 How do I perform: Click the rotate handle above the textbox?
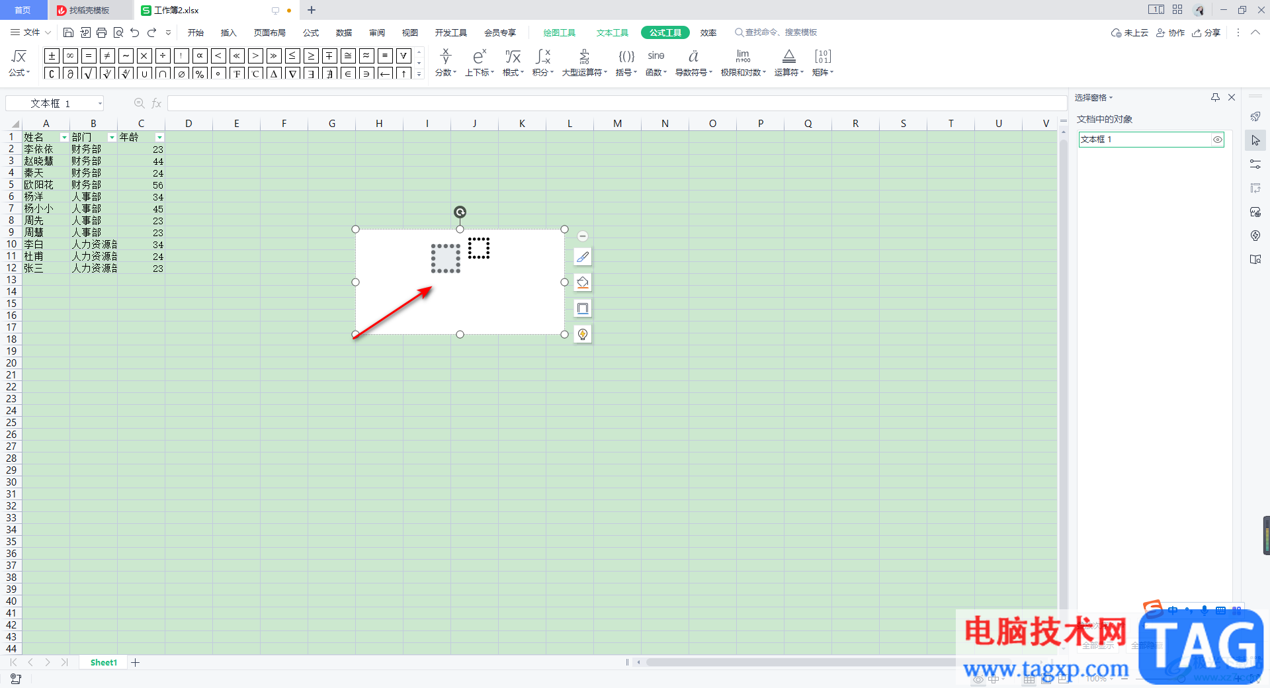tap(460, 212)
